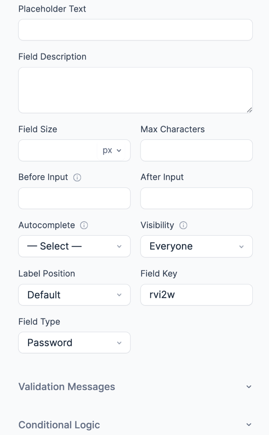This screenshot has height=435, width=269.
Task: Click the After Input text field
Action: [196, 198]
